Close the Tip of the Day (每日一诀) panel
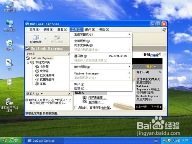192x144 pixels. (x=160, y=73)
